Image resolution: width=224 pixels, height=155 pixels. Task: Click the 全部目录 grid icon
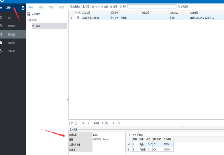29,14
